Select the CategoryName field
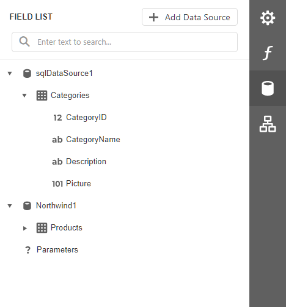Viewport: 286px width, 307px height. (x=86, y=140)
